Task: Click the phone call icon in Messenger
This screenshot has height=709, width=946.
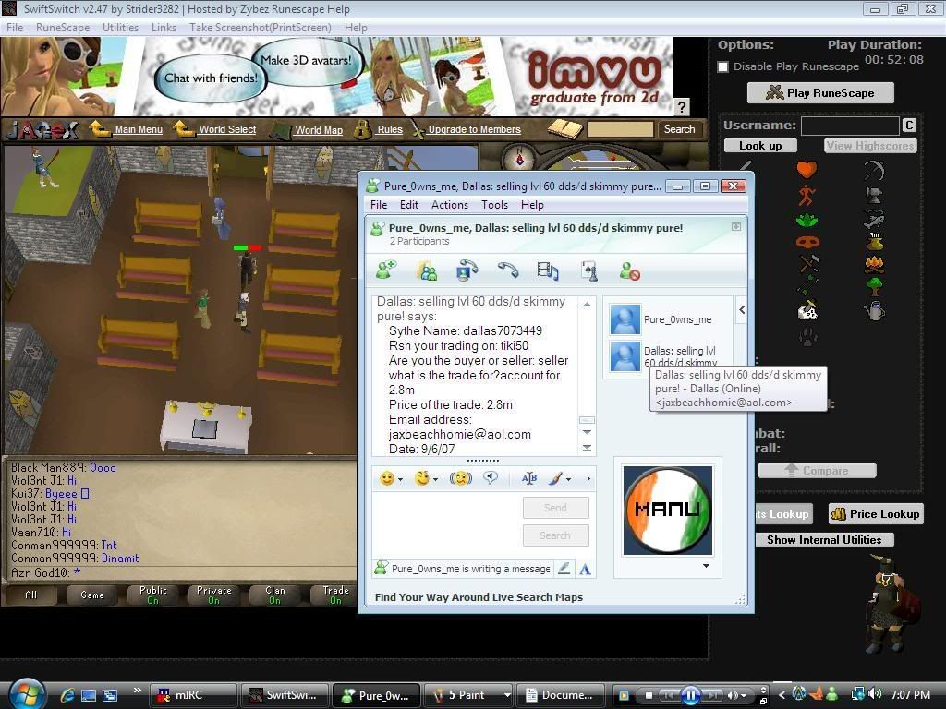Action: 507,270
